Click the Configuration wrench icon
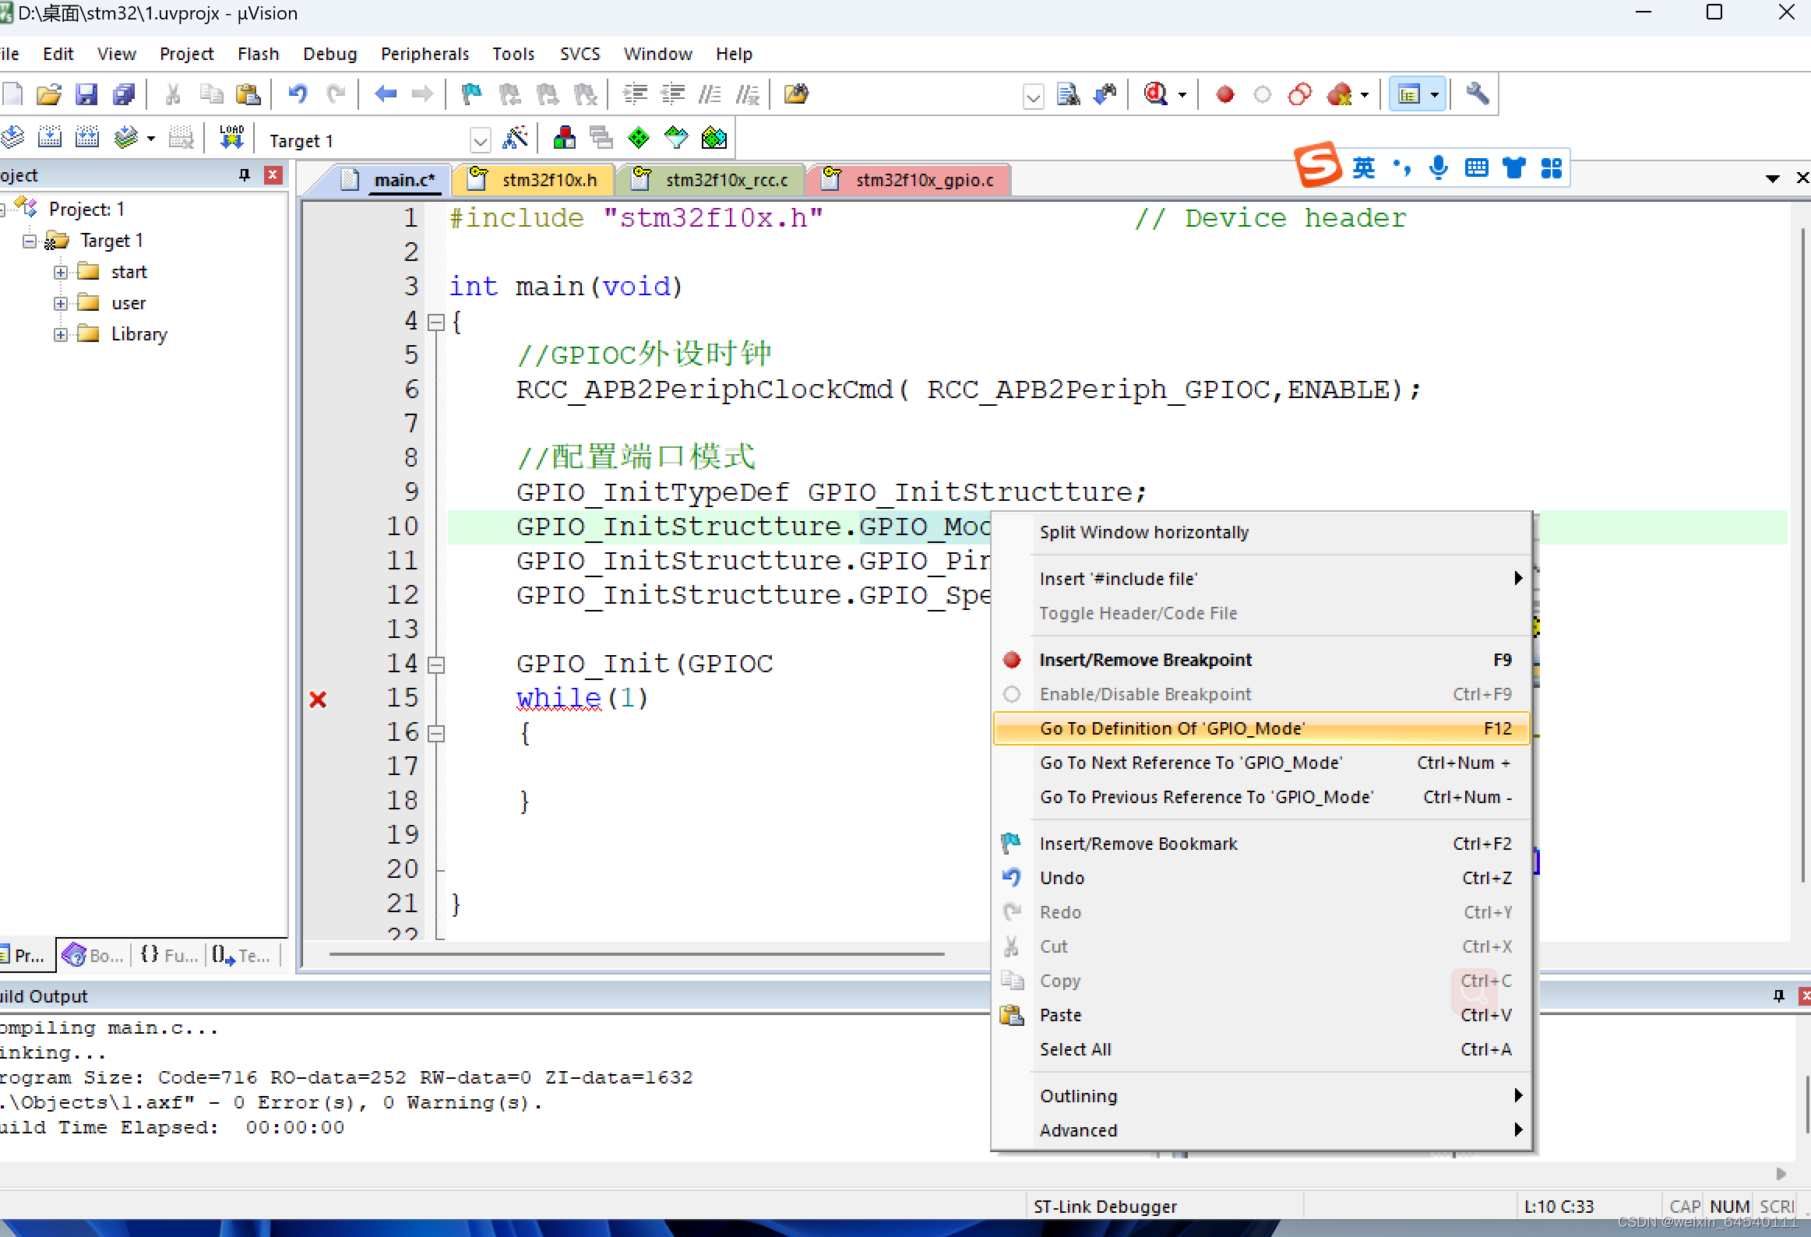The height and width of the screenshot is (1237, 1811). (x=1477, y=94)
